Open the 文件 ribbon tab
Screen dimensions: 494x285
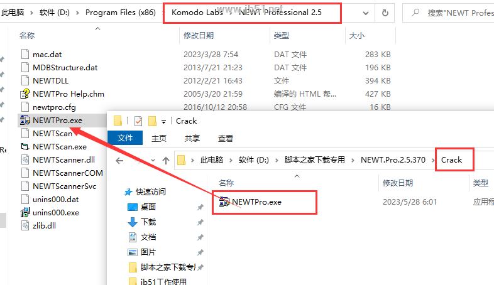[x=125, y=138]
